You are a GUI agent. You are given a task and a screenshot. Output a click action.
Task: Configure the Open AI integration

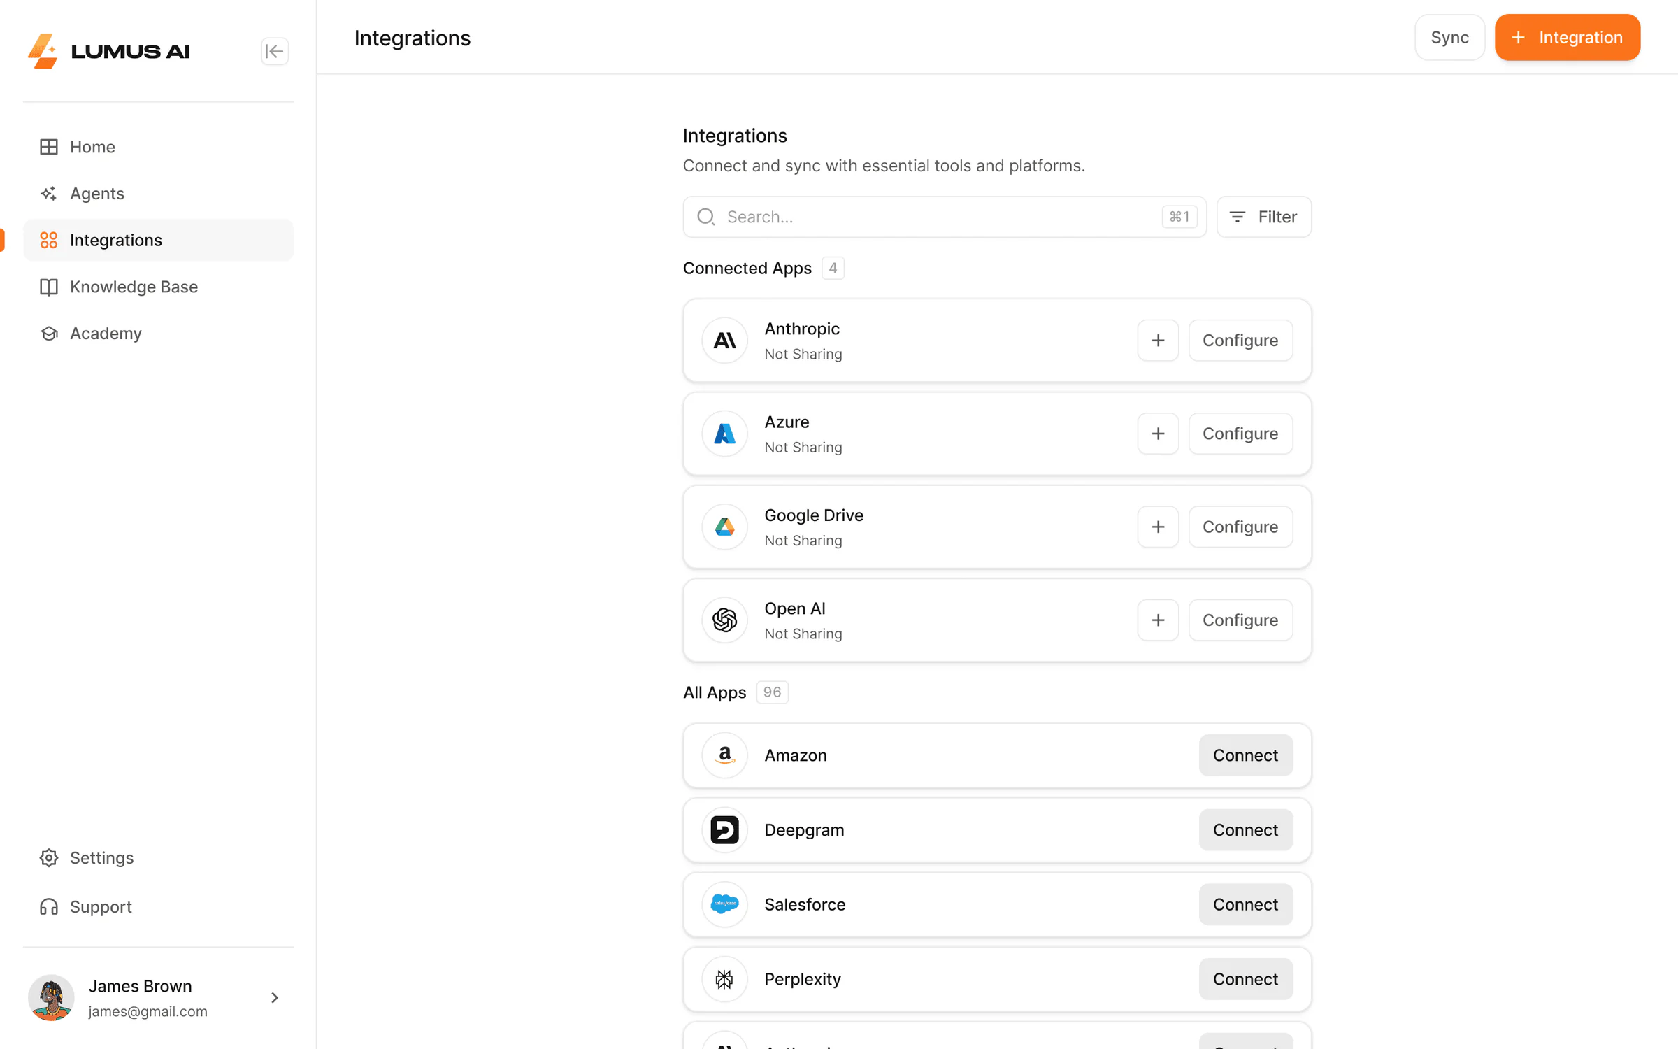point(1240,620)
